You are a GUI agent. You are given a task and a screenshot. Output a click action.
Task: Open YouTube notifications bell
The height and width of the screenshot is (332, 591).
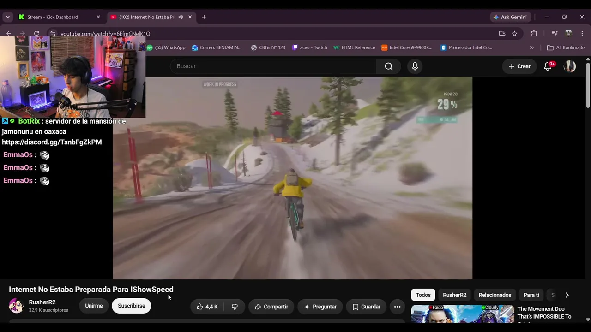coord(548,66)
